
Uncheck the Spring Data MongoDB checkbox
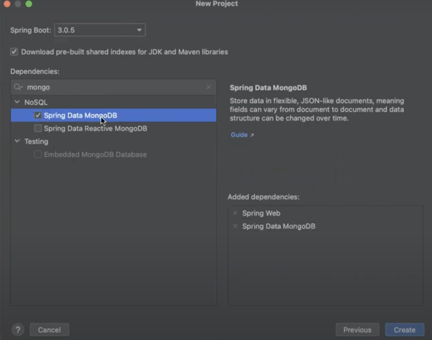[38, 115]
